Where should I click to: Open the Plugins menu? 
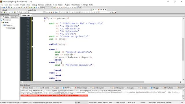67,5
